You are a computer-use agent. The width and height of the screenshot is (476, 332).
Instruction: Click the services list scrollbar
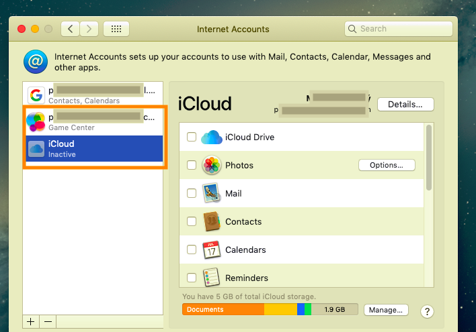429,158
